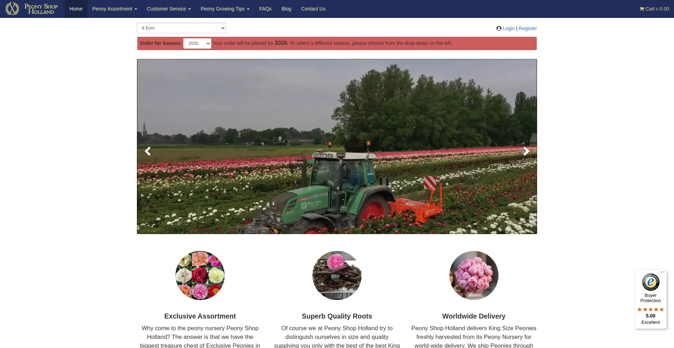The image size is (674, 348).
Task: Open the FAQs page
Action: [x=265, y=8]
